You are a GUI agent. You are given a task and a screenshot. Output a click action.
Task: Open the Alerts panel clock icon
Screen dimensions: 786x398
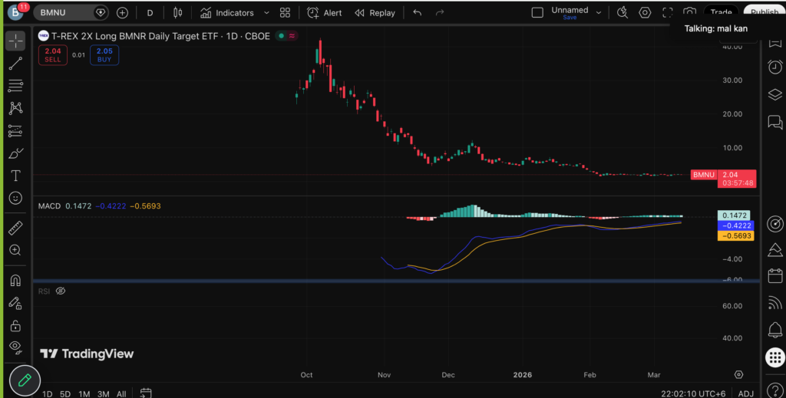(x=775, y=67)
